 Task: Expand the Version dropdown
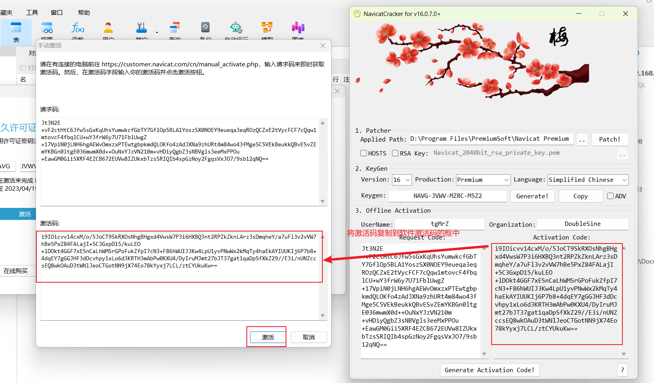click(402, 180)
